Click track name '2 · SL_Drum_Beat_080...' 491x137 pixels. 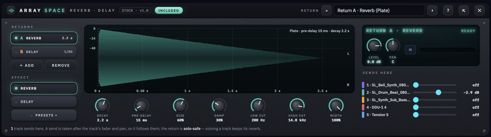point(388,92)
